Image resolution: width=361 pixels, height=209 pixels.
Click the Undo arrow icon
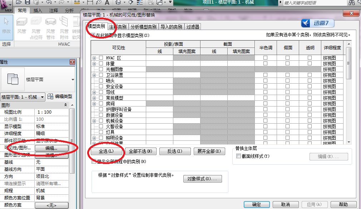click(49, 2)
